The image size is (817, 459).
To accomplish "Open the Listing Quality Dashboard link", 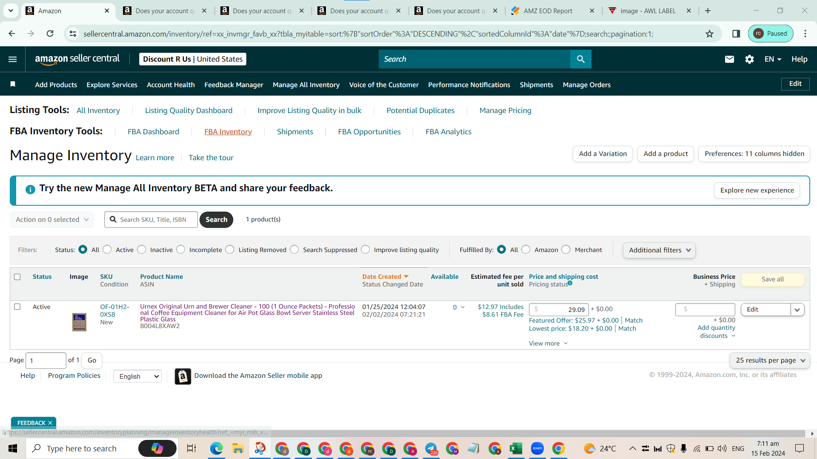I will (189, 110).
